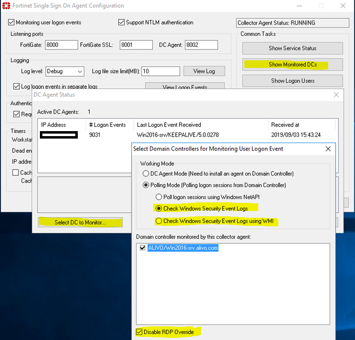
Task: Toggle Support NTLM authentication checkbox
Action: (121, 22)
